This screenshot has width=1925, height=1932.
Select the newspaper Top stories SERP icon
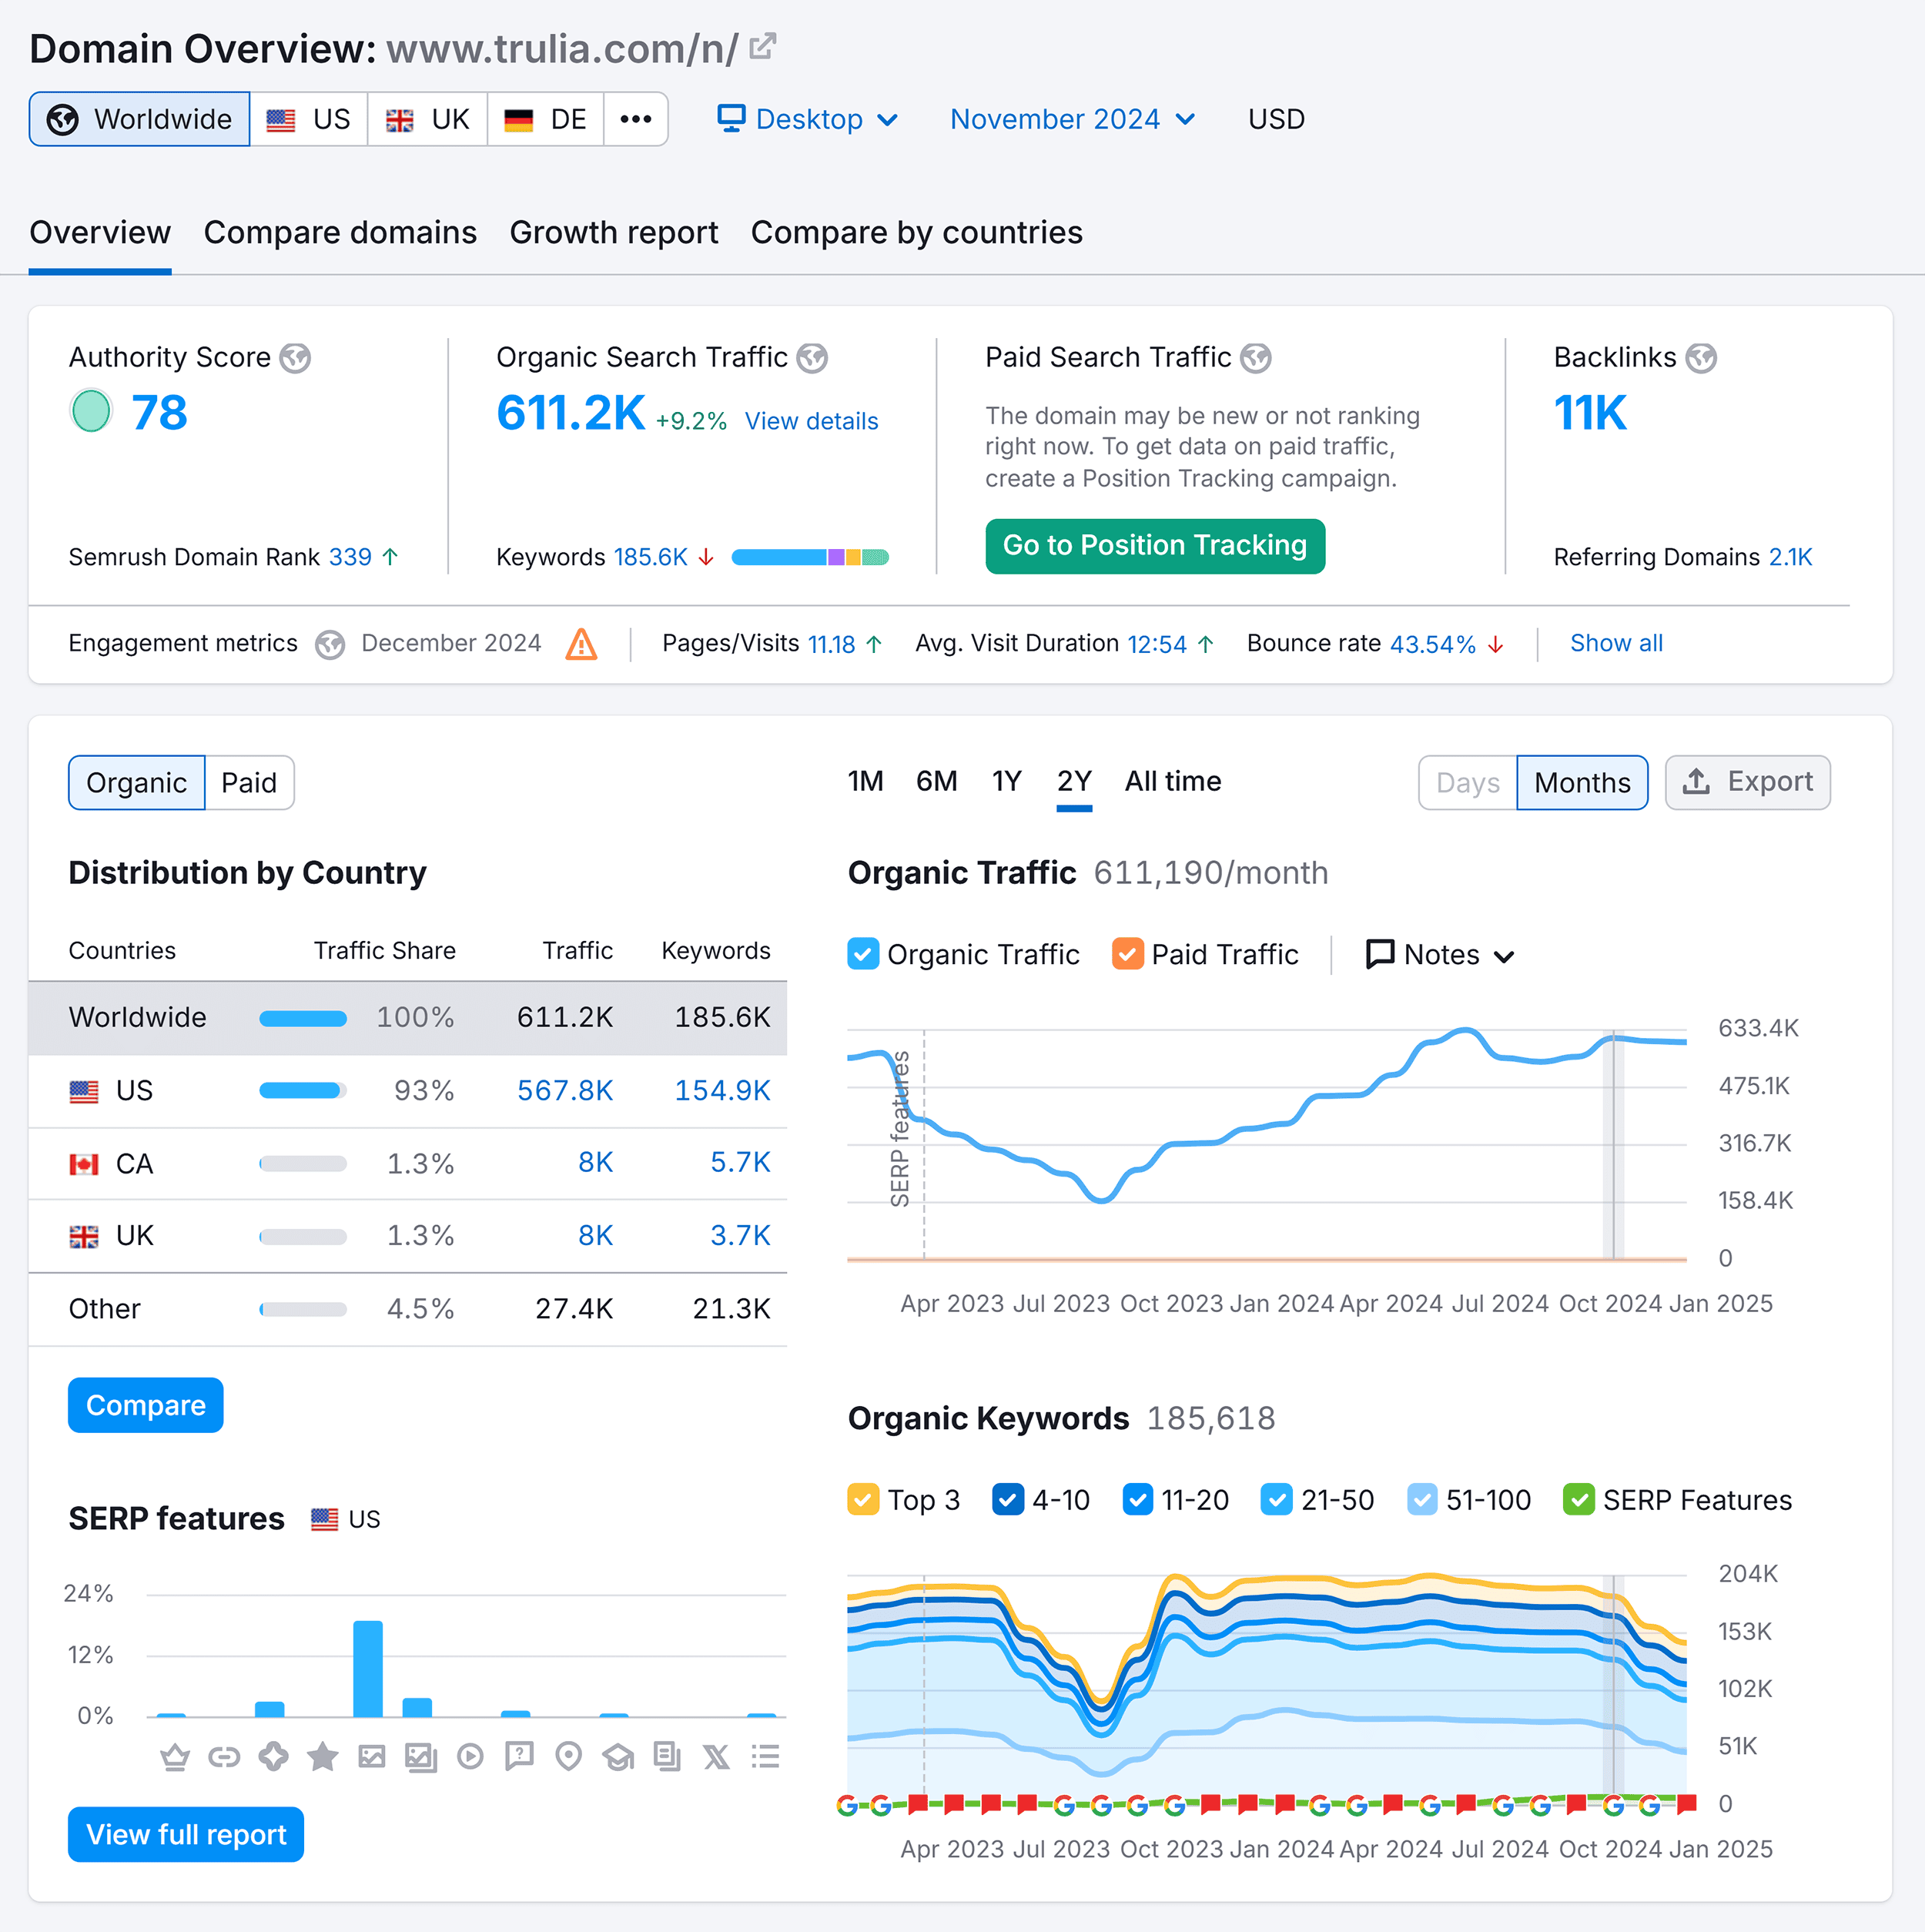click(667, 1756)
